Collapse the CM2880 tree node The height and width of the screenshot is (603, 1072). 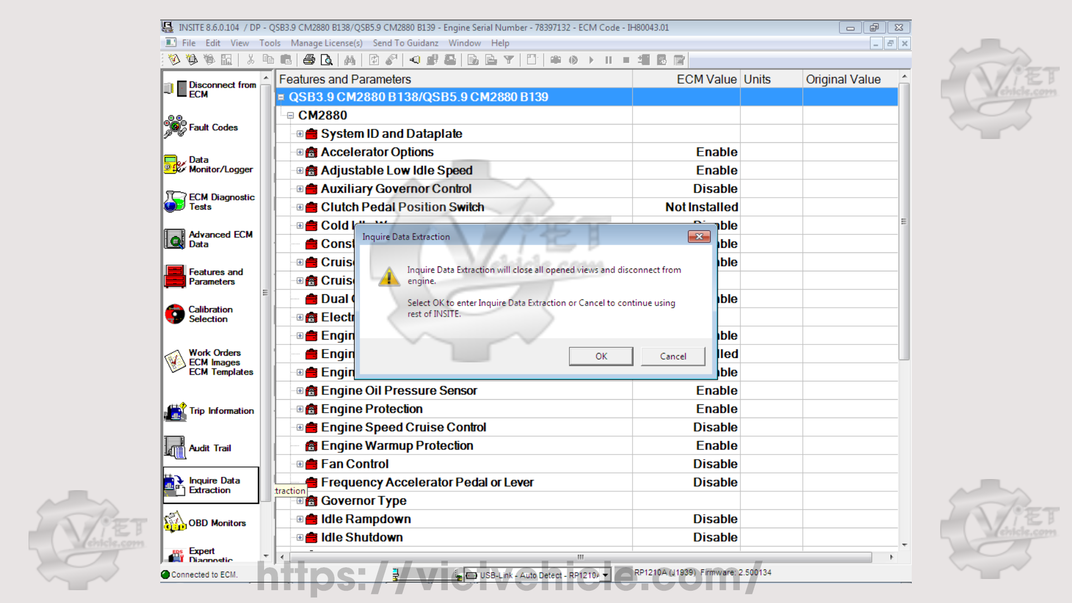pyautogui.click(x=290, y=116)
